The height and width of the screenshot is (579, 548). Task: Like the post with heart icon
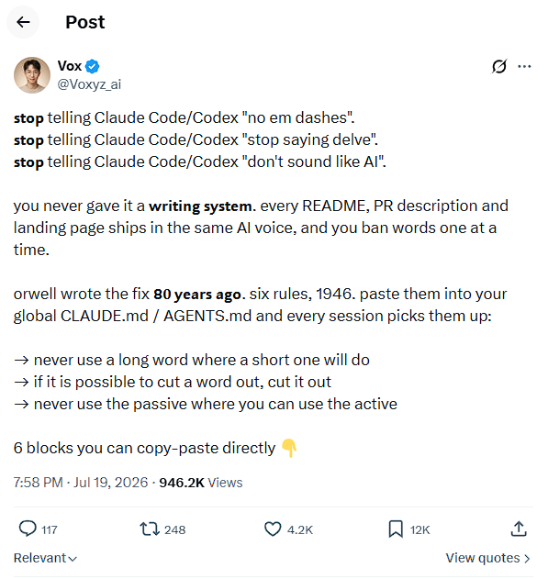pos(273,529)
